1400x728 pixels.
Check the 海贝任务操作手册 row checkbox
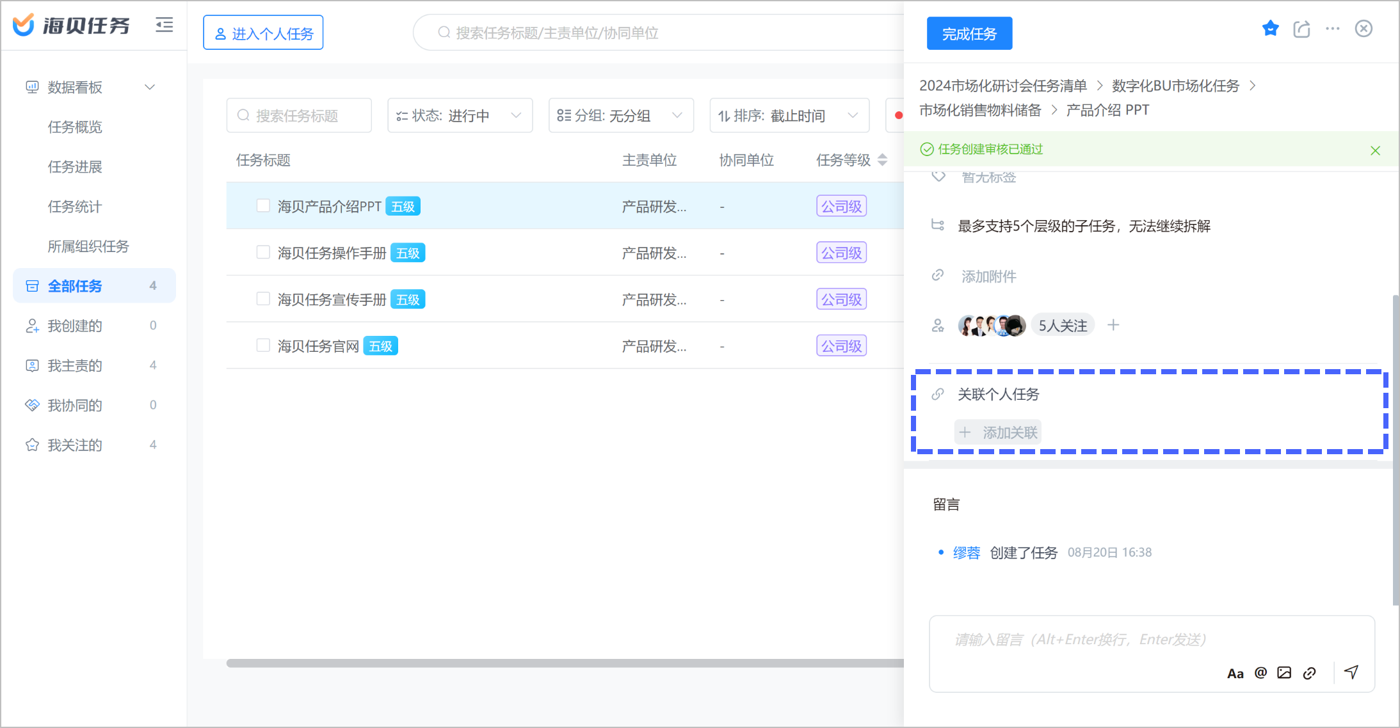point(263,252)
